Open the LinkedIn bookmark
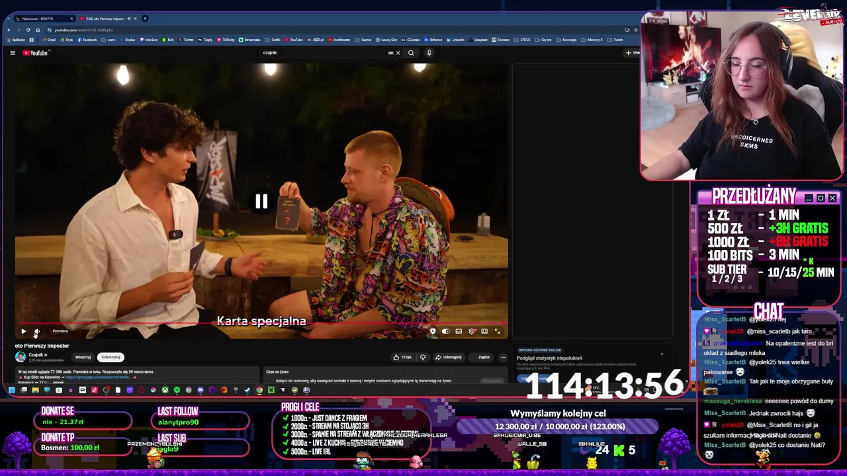The height and width of the screenshot is (476, 847). pyautogui.click(x=455, y=40)
